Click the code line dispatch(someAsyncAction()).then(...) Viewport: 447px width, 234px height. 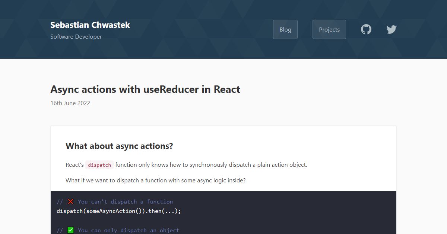[x=119, y=211]
